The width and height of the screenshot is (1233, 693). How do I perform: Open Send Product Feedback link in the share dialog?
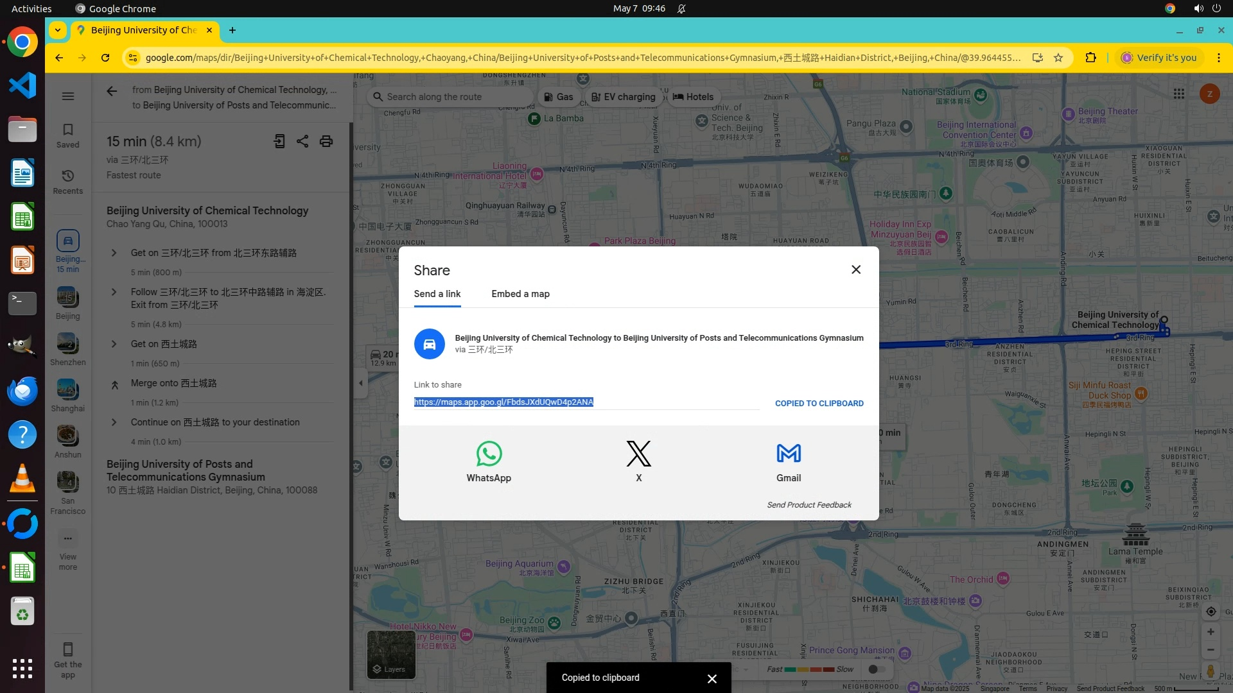809,506
